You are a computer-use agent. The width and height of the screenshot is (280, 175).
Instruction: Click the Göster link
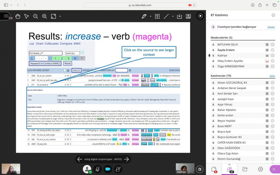point(271,27)
